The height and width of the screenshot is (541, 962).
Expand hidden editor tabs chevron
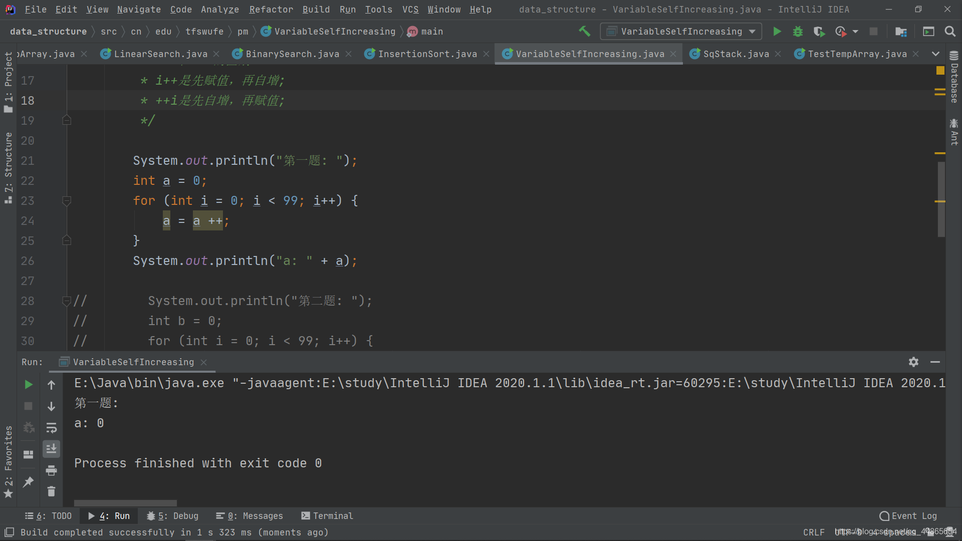[935, 54]
